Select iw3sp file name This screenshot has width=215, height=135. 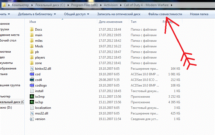click(x=39, y=102)
